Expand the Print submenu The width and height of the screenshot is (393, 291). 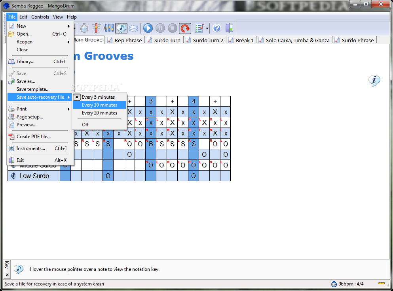coord(40,109)
